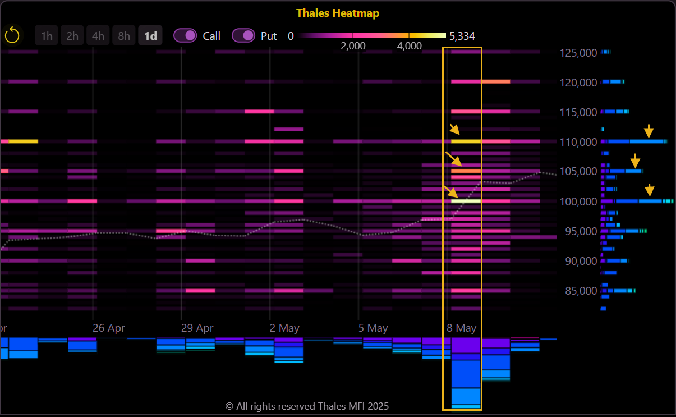Click the orange arrow pointing at the 110,000 heatmap cell

click(454, 130)
